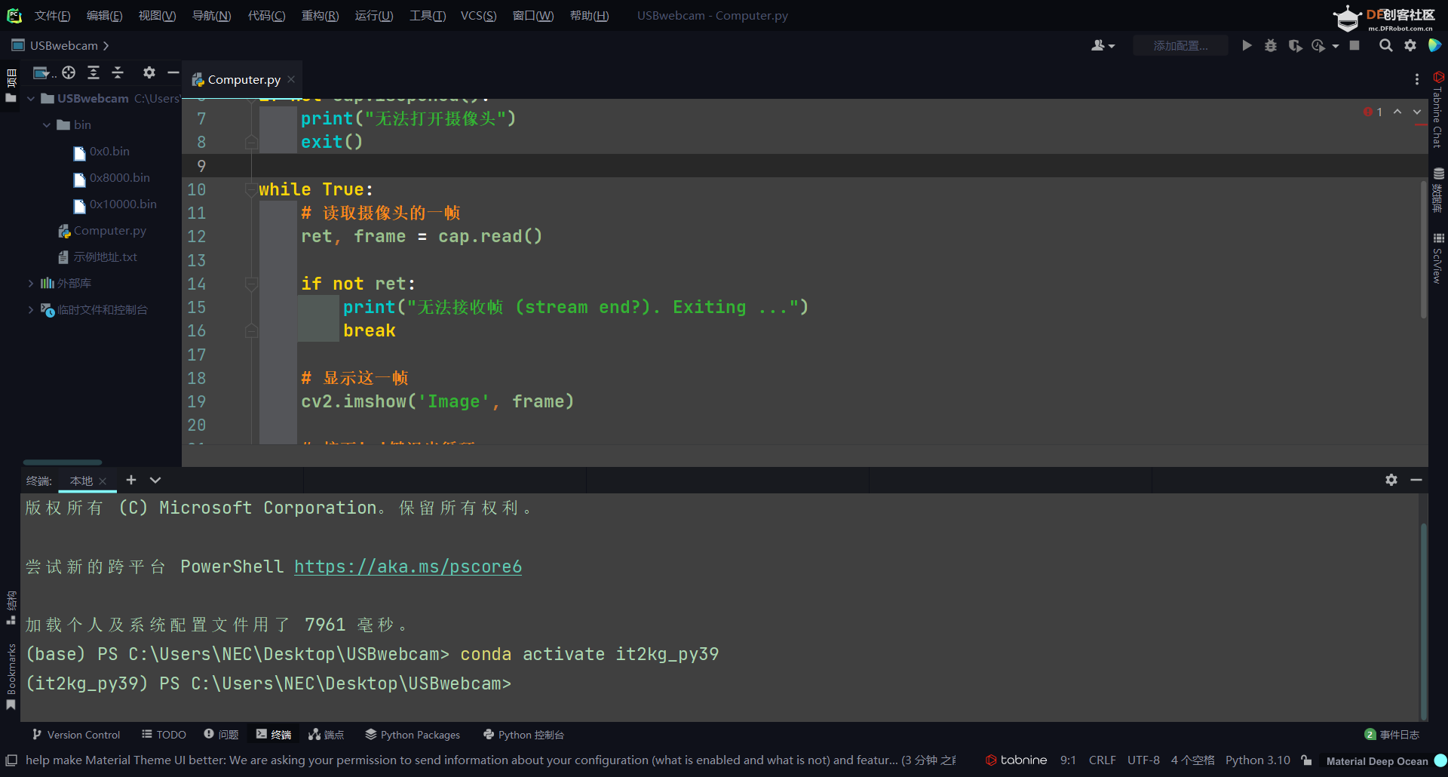The width and height of the screenshot is (1448, 777).
Task: Open the 文件 File menu
Action: coord(52,16)
